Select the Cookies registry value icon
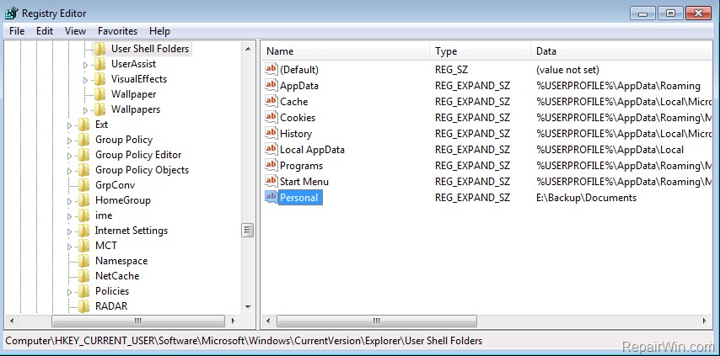The image size is (720, 356). pos(271,117)
